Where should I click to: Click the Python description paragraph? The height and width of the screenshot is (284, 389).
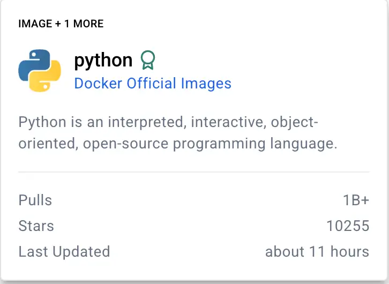click(178, 133)
